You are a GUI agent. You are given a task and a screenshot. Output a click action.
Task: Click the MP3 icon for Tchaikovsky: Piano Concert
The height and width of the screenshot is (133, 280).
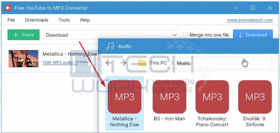pos(212,97)
